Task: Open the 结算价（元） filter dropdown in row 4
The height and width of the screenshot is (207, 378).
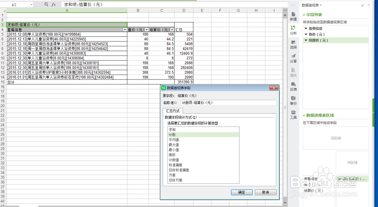Action: tap(172, 30)
